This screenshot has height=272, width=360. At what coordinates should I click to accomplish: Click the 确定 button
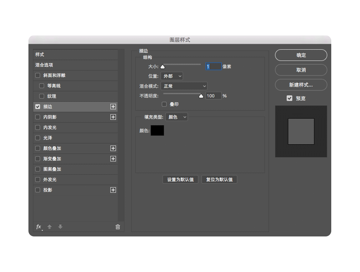coord(301,55)
